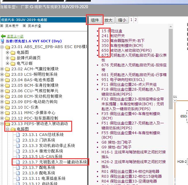Select F11 保险丝盒位置26-点火开关组

point(129,85)
